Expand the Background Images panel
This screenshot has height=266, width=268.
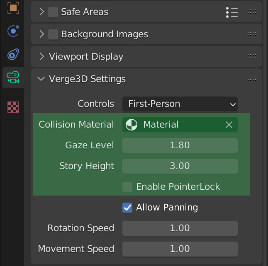(x=41, y=34)
